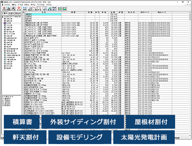Viewport: 192px width, 146px height.
Task: Select 01 構造材 in the lower-left list
Action: point(6,99)
